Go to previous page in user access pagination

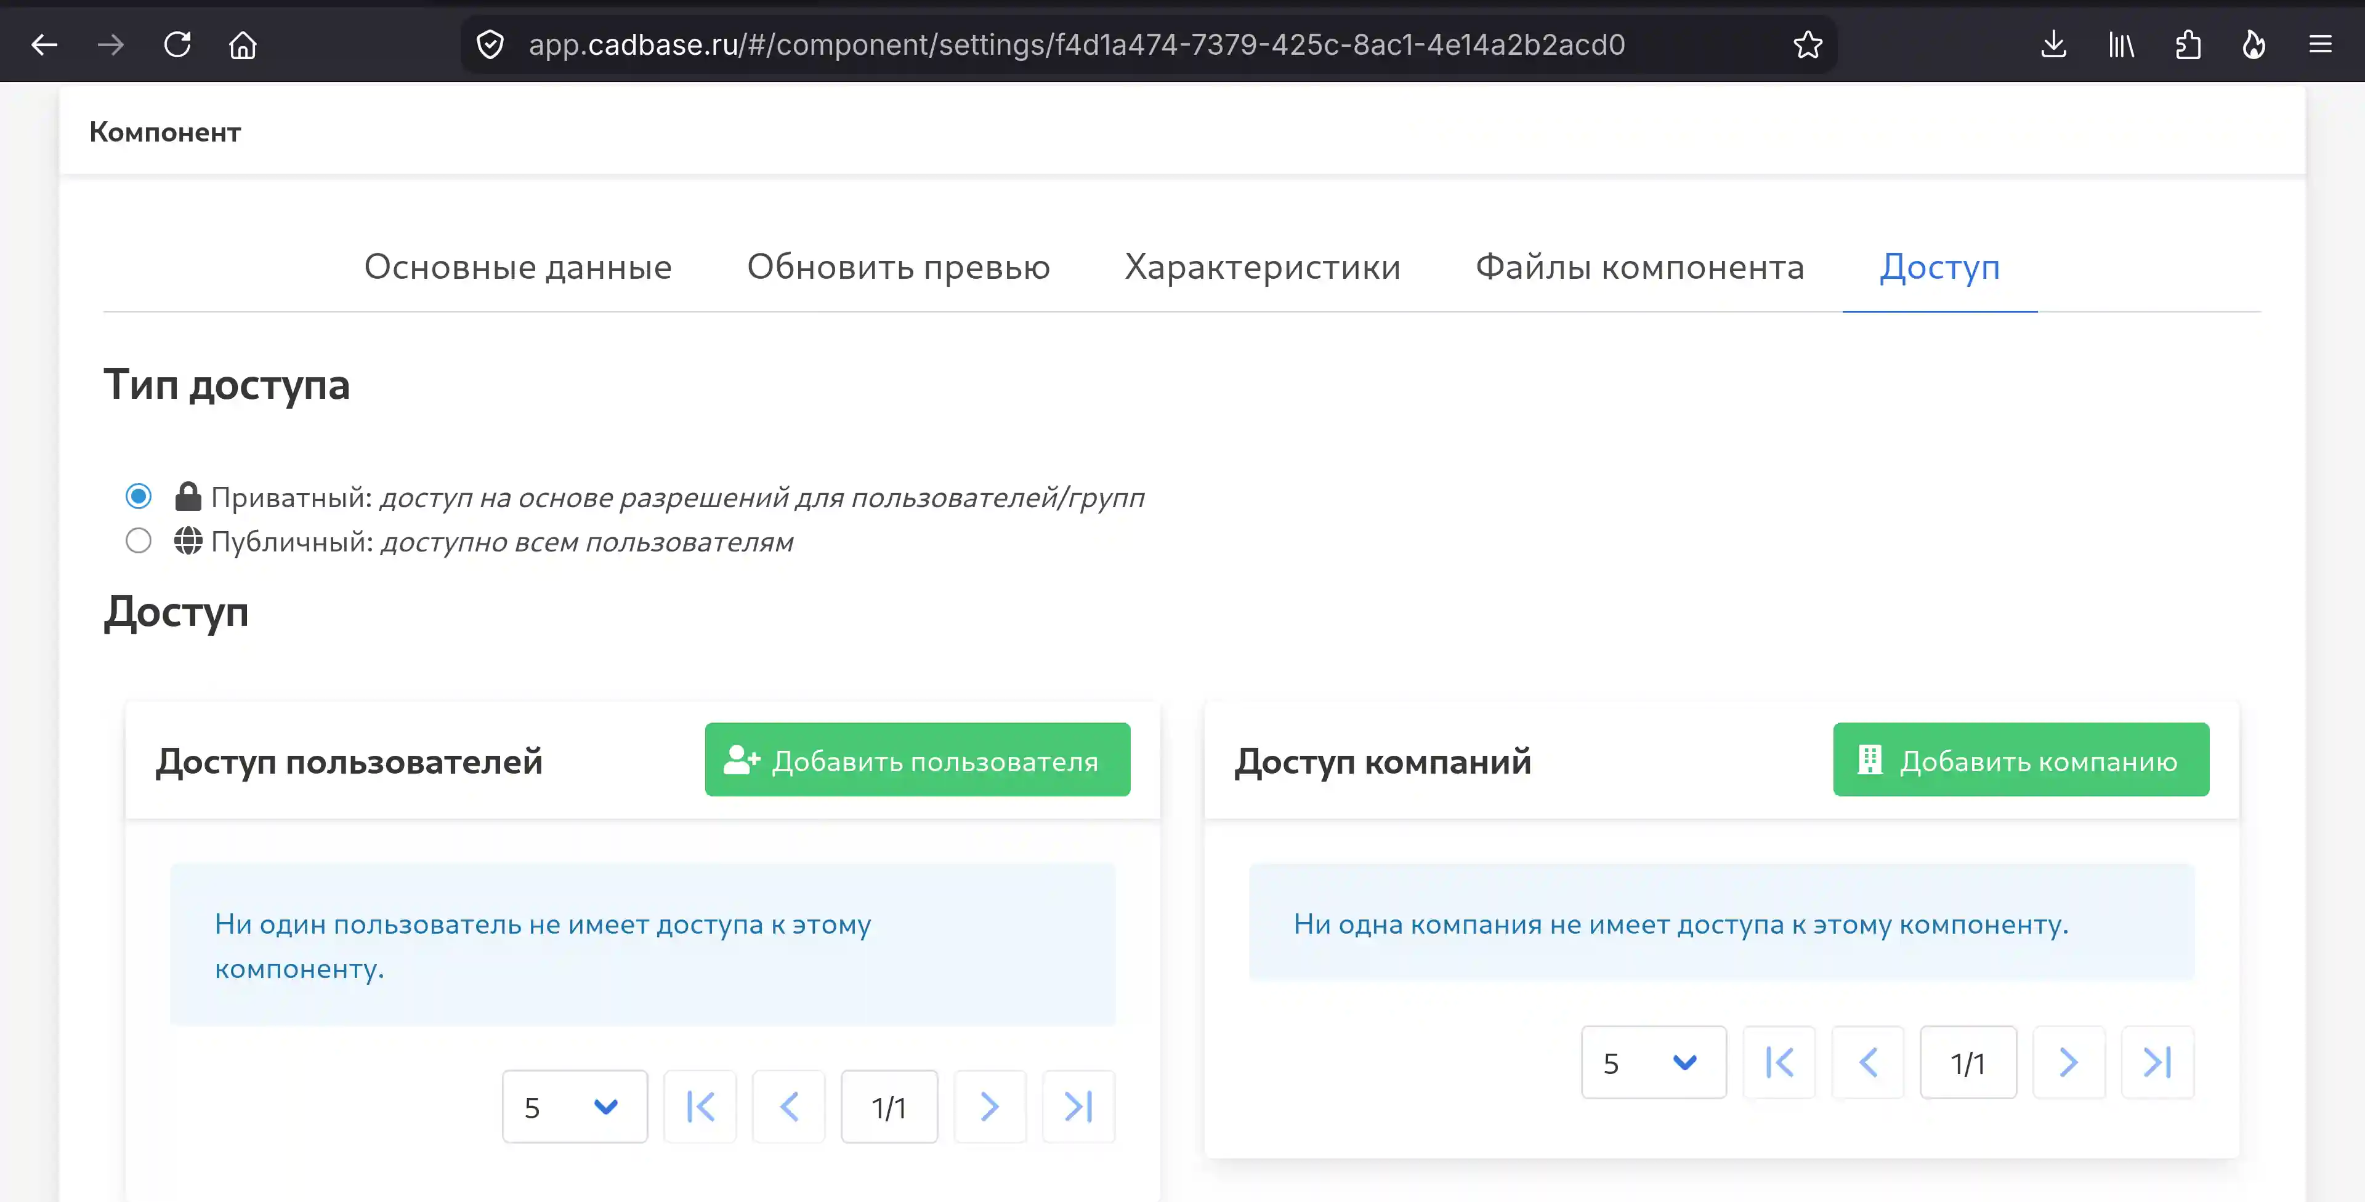(788, 1107)
